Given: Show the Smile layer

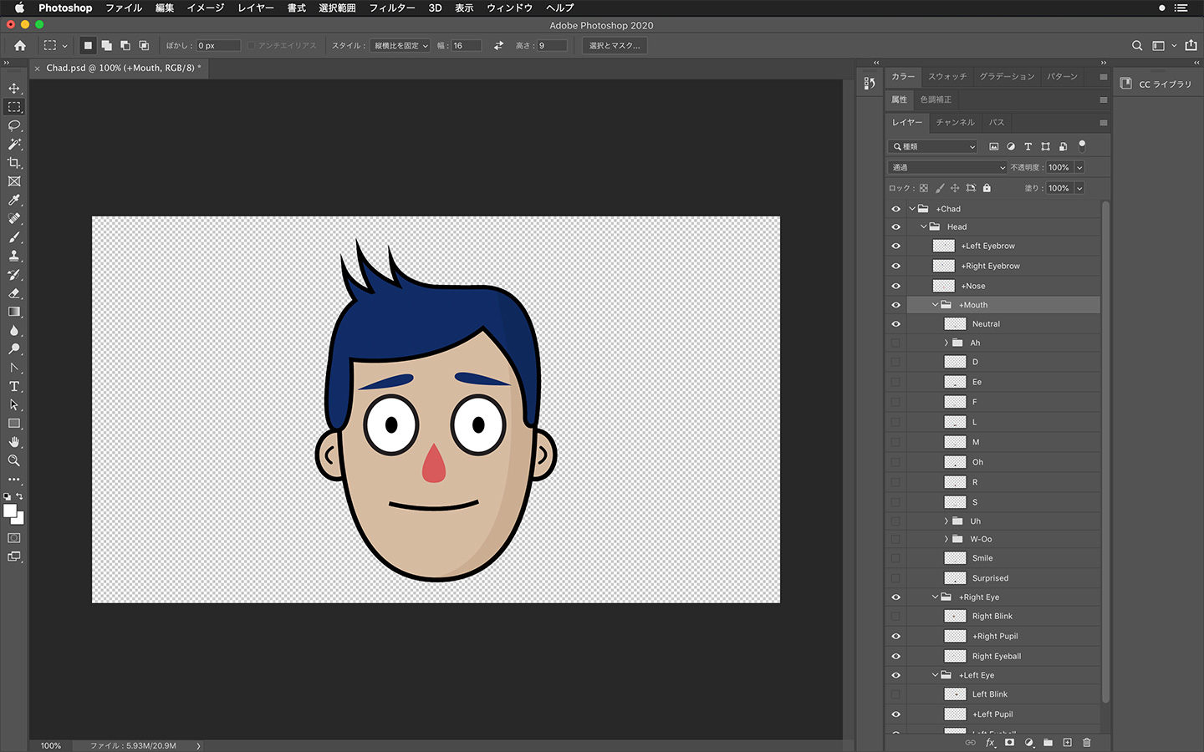Looking at the screenshot, I should tap(895, 558).
